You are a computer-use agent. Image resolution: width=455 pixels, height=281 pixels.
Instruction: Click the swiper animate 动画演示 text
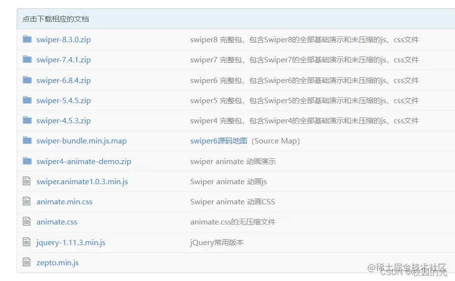click(x=233, y=162)
